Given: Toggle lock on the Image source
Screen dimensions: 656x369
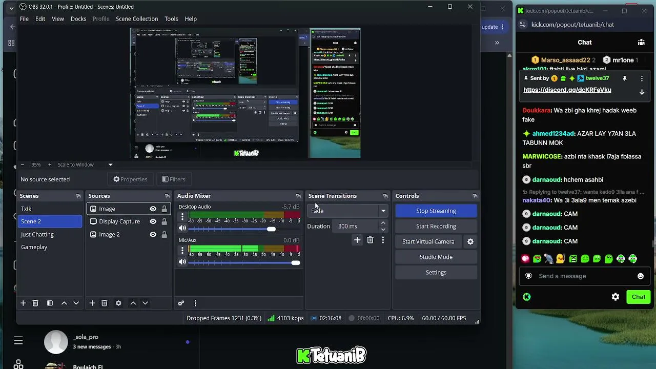Looking at the screenshot, I should (x=164, y=209).
